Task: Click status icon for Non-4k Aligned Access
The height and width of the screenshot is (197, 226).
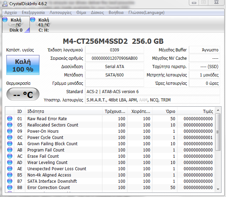Action: [10, 175]
